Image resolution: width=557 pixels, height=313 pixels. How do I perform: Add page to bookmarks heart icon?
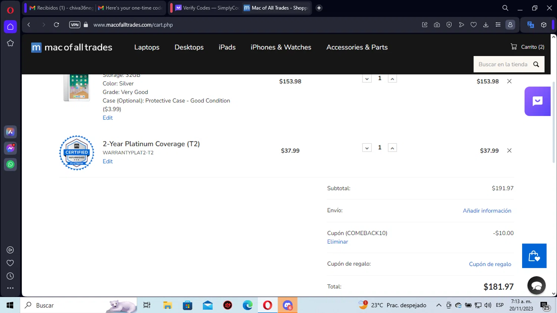tap(473, 25)
